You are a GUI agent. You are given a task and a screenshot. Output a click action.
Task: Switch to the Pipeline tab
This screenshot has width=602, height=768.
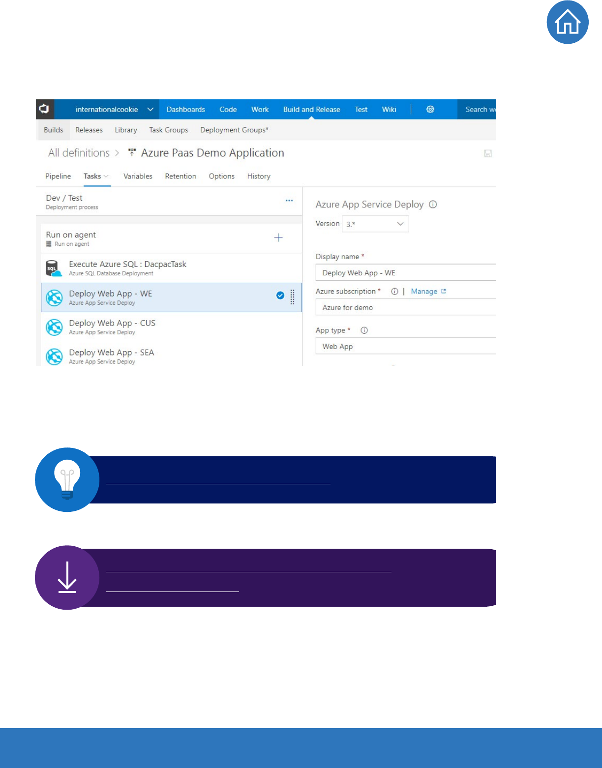[58, 177]
